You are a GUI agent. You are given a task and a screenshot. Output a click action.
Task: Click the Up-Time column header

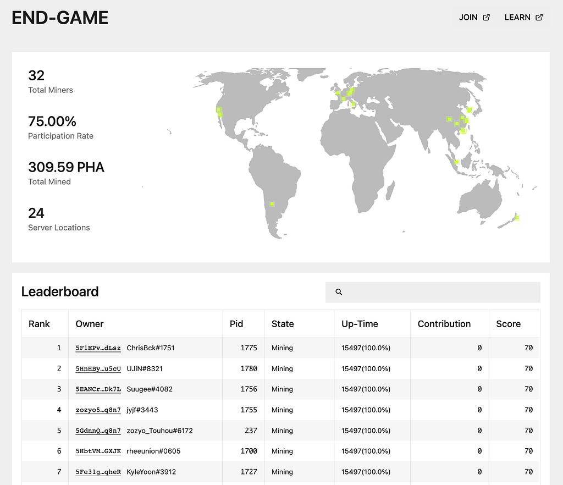[360, 324]
